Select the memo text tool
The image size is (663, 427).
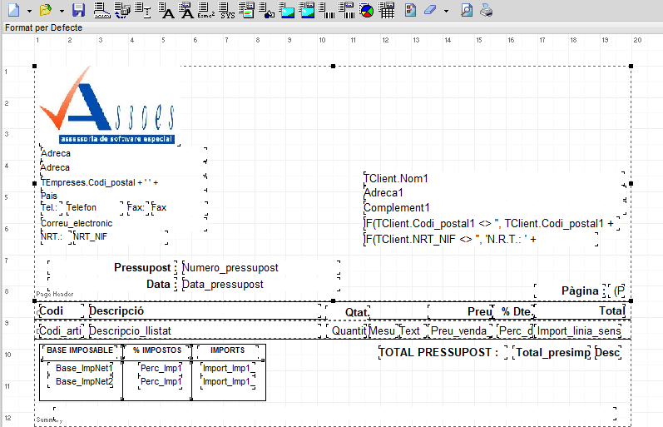point(246,10)
